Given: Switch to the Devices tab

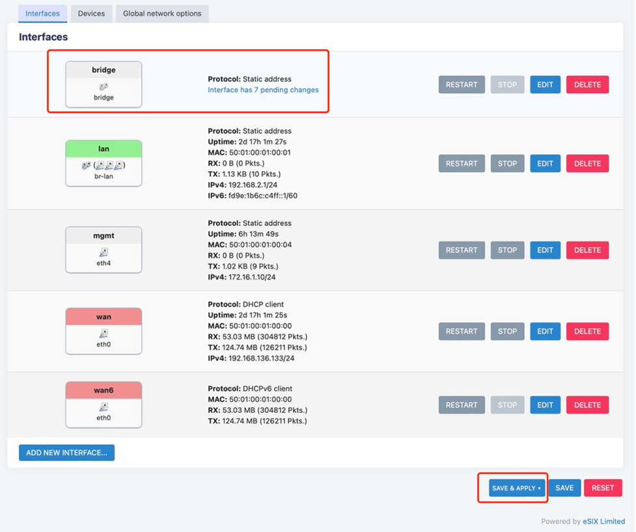Looking at the screenshot, I should (91, 13).
